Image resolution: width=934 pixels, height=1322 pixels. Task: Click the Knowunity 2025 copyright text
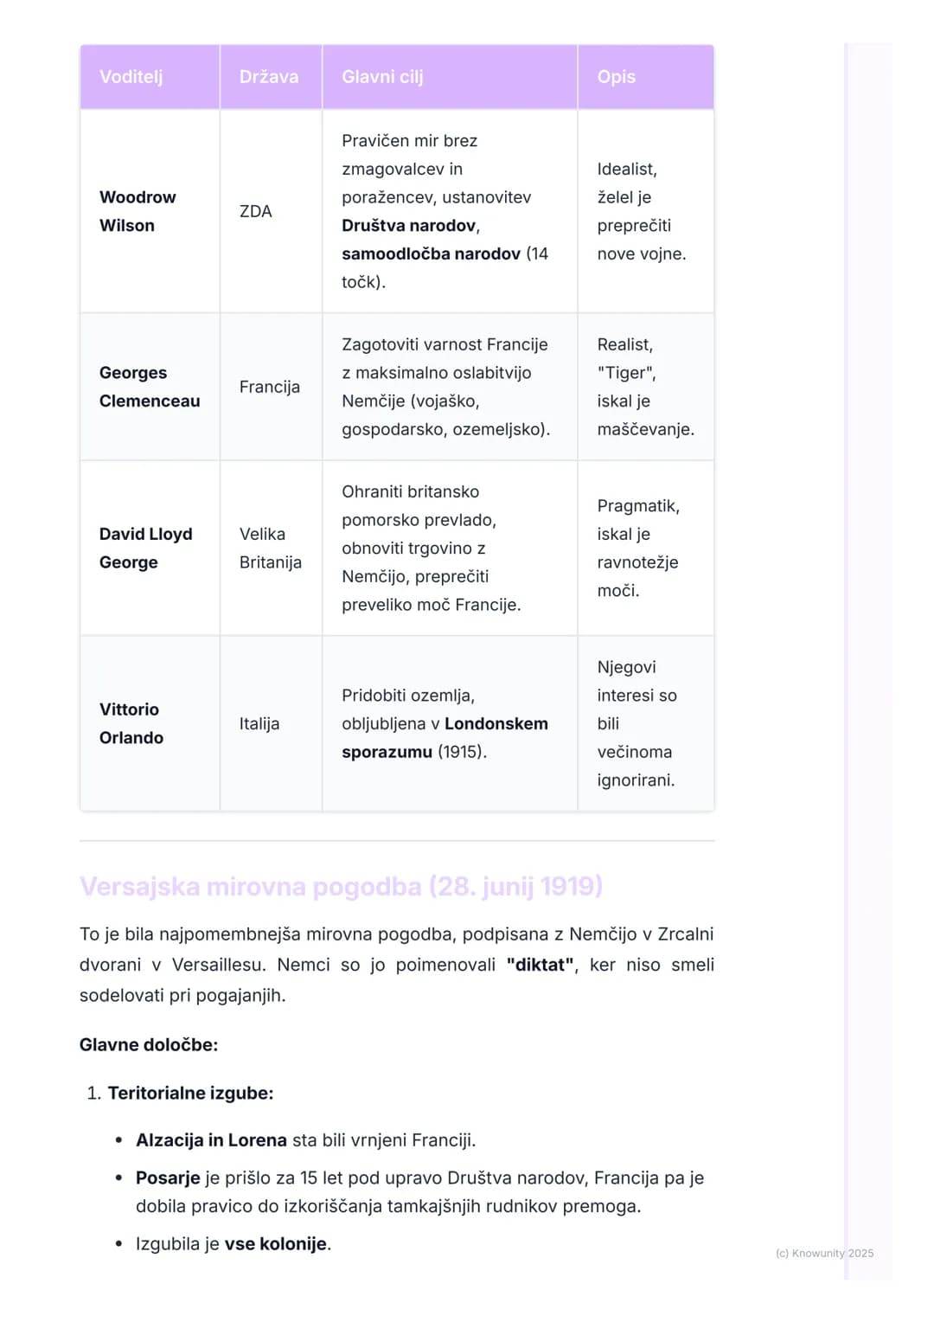[x=825, y=1253]
